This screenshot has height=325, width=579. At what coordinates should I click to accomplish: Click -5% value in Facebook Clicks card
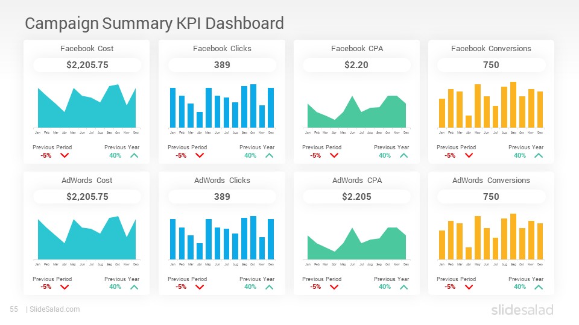tap(181, 155)
